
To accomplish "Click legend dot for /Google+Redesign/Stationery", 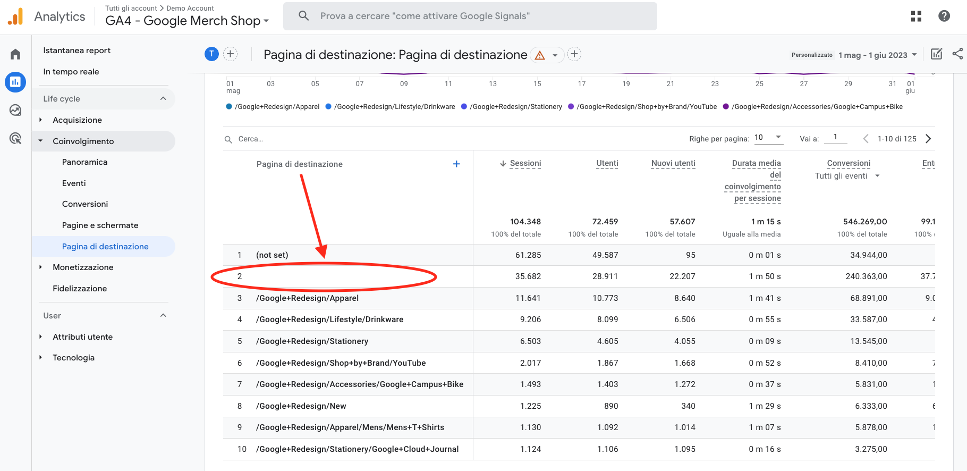I will pyautogui.click(x=464, y=107).
